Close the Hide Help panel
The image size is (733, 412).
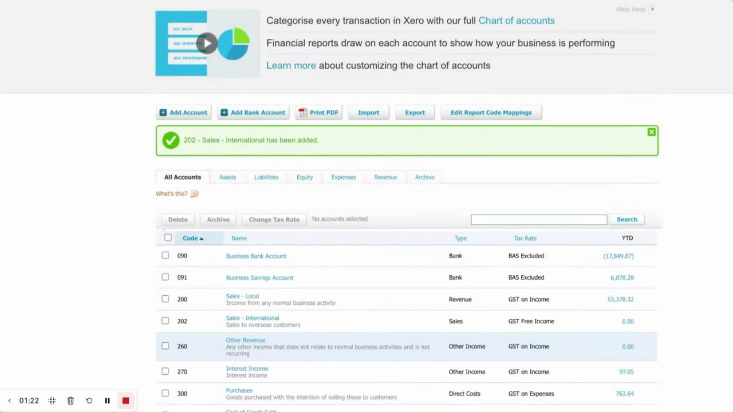[652, 9]
